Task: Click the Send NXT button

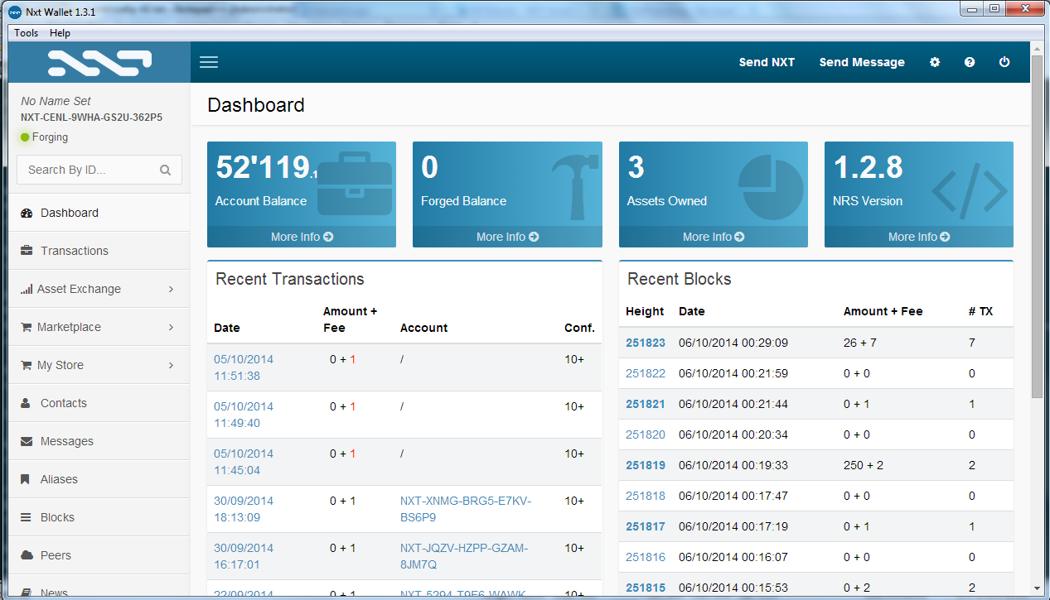Action: (x=767, y=62)
